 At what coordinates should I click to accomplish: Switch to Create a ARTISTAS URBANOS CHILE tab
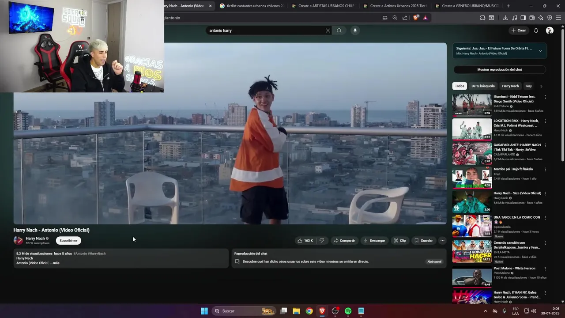(x=324, y=6)
